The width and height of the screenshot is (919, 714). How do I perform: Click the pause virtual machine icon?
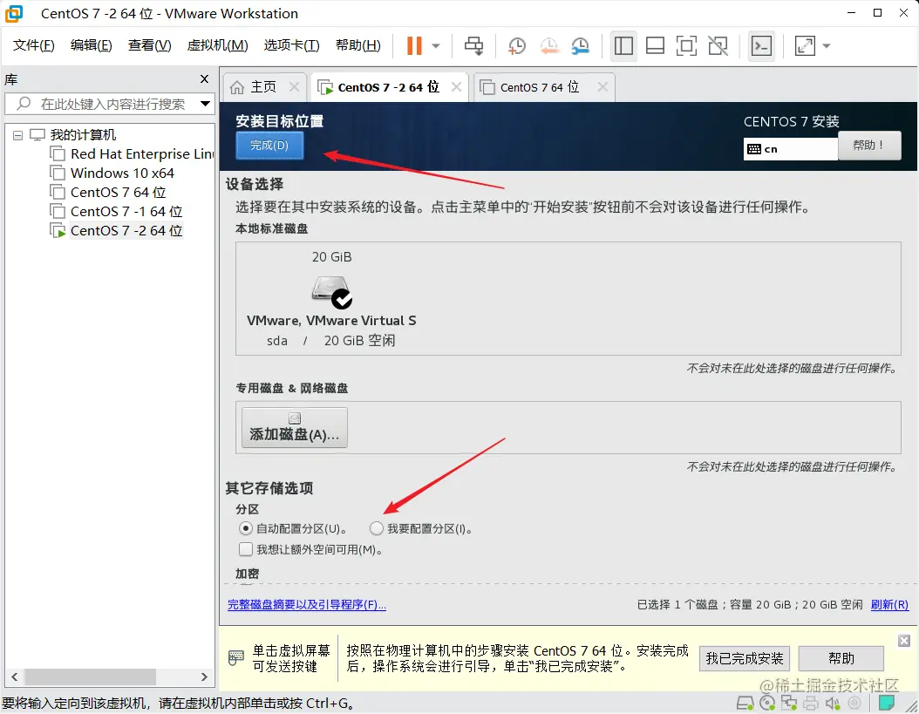pyautogui.click(x=414, y=45)
